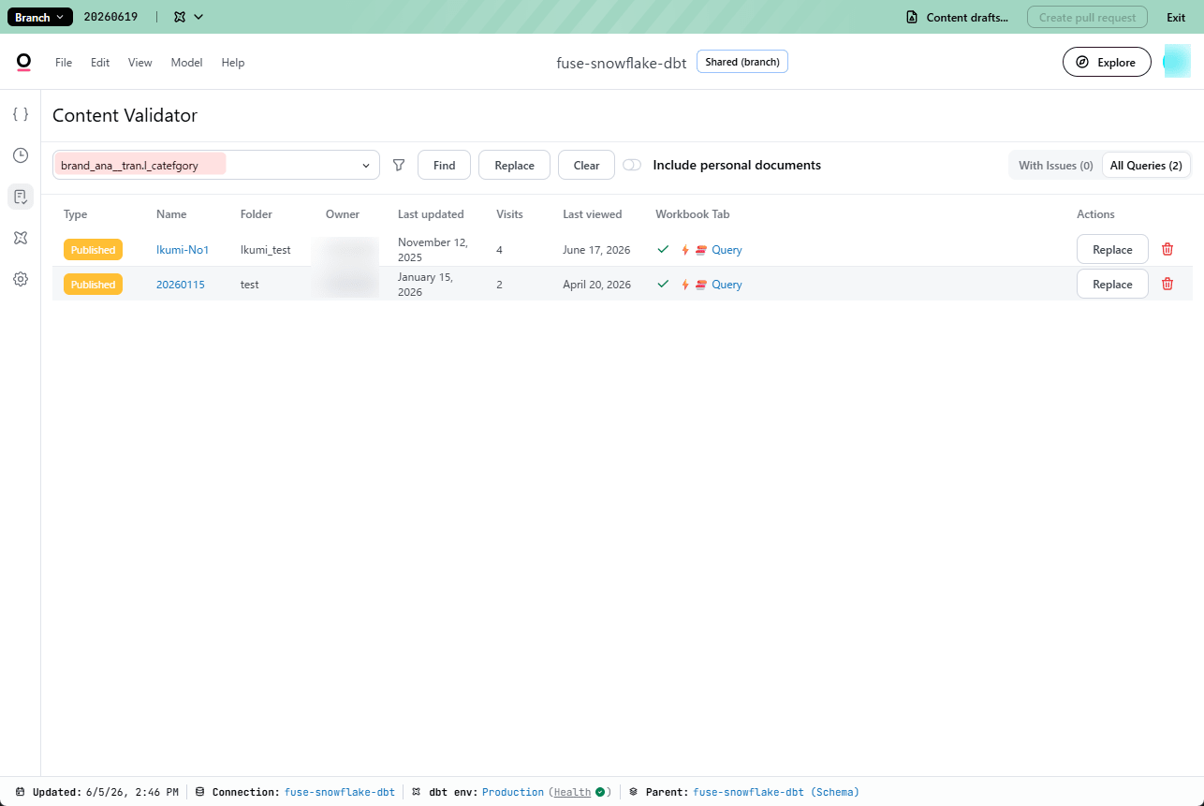Click Published badge in 20260115 row
Screen dimensions: 1204x806
[x=94, y=285]
